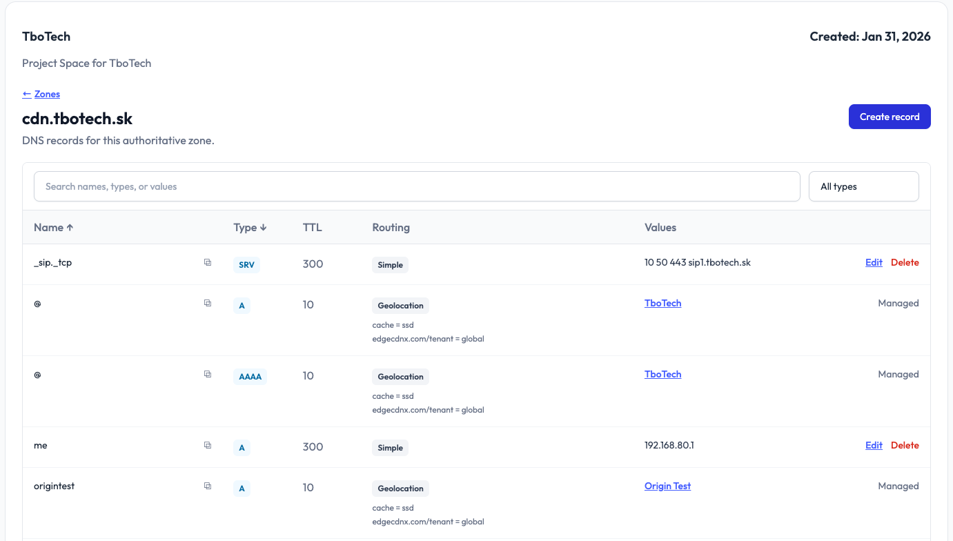Sort records by the Type column header
The height and width of the screenshot is (541, 953).
(250, 227)
